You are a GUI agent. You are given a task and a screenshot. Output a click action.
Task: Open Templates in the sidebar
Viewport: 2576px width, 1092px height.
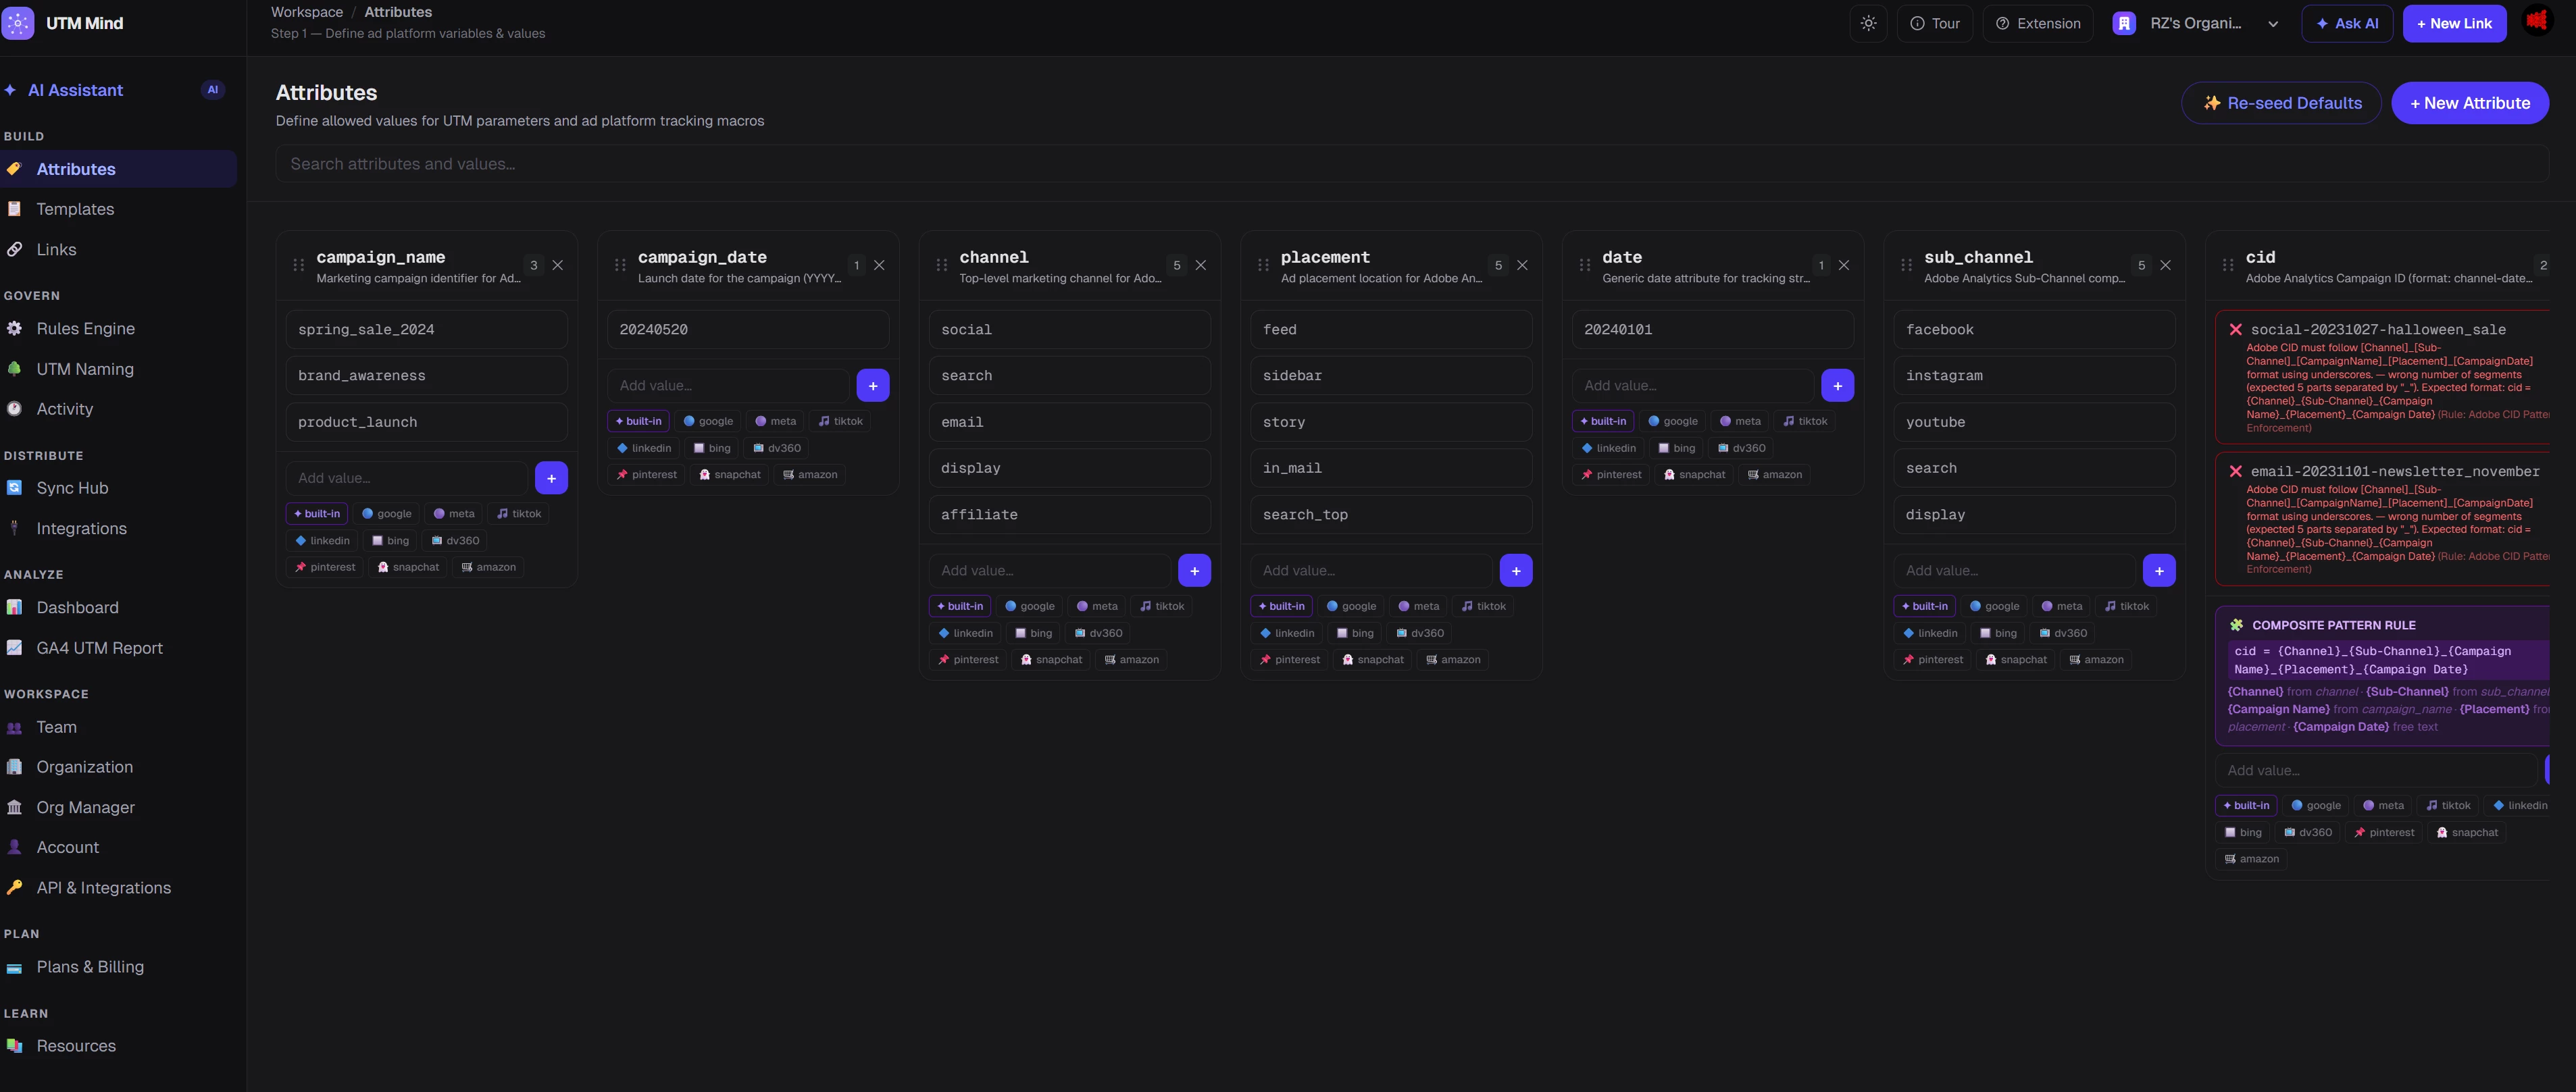pyautogui.click(x=75, y=209)
